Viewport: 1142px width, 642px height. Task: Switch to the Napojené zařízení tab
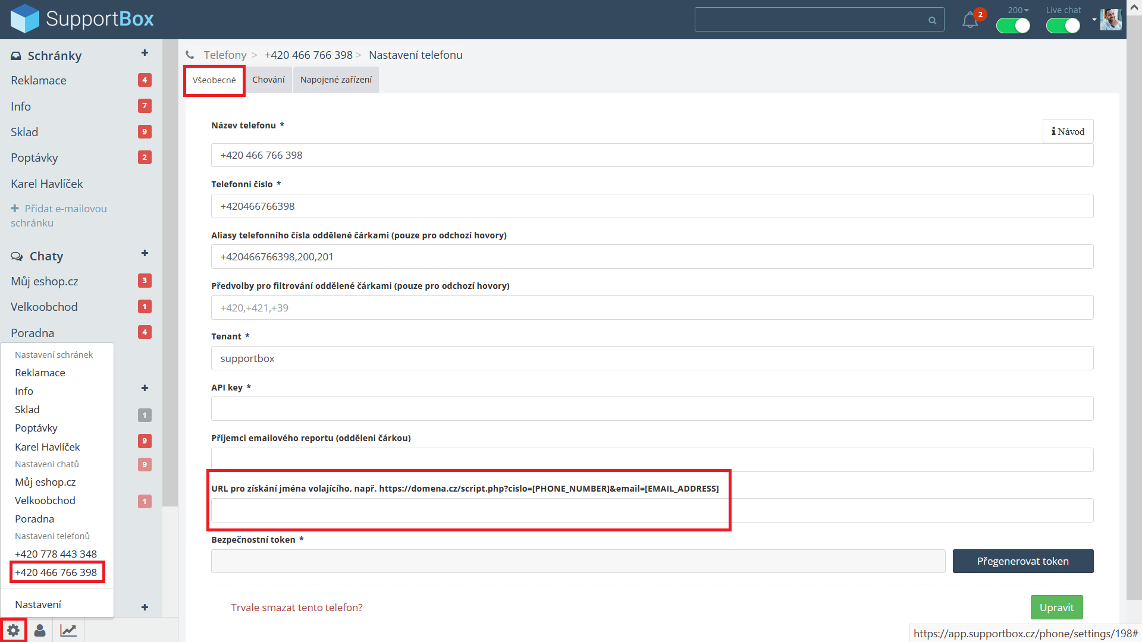point(335,80)
